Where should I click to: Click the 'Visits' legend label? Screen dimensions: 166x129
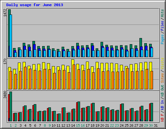[x=162, y=64]
